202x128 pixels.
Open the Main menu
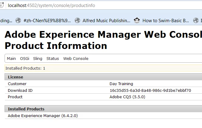point(12,58)
